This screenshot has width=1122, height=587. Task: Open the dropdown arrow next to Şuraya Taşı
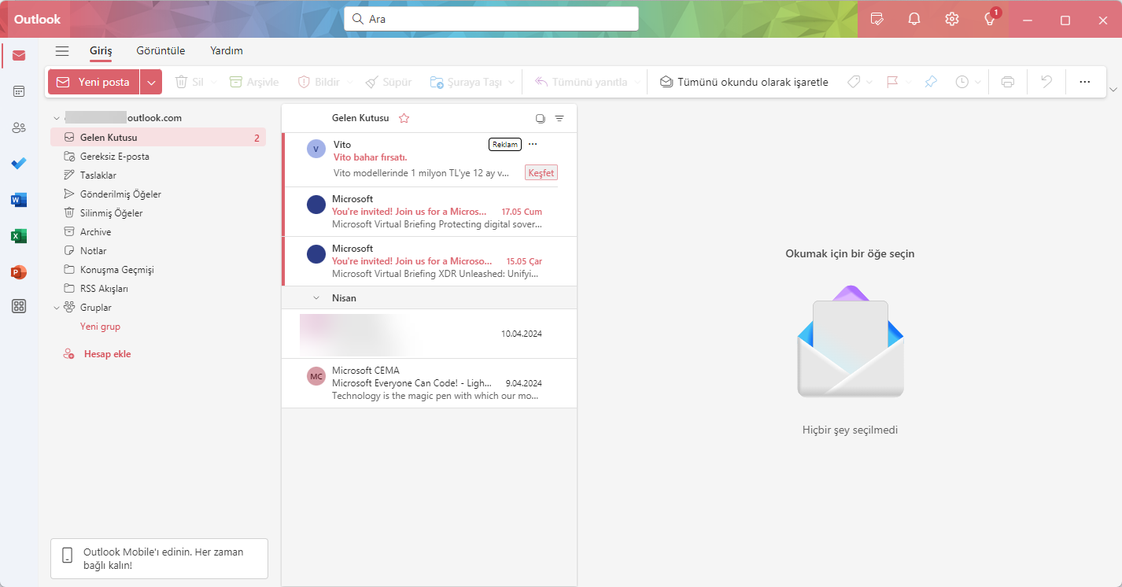tap(511, 82)
